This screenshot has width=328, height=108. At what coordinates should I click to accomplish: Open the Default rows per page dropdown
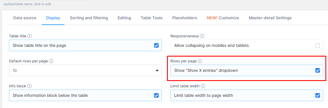[85, 70]
